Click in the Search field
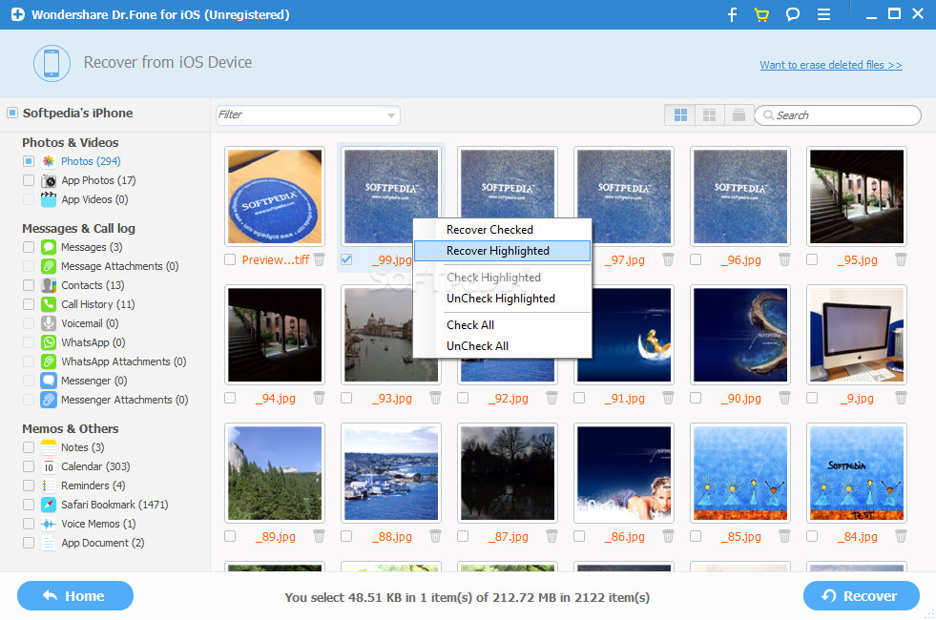Image resolution: width=936 pixels, height=620 pixels. pyautogui.click(x=838, y=115)
